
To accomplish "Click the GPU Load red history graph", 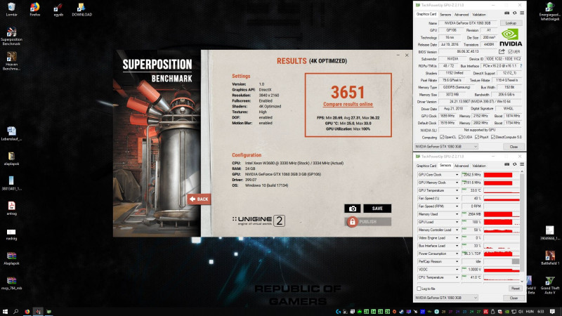I will (502, 222).
